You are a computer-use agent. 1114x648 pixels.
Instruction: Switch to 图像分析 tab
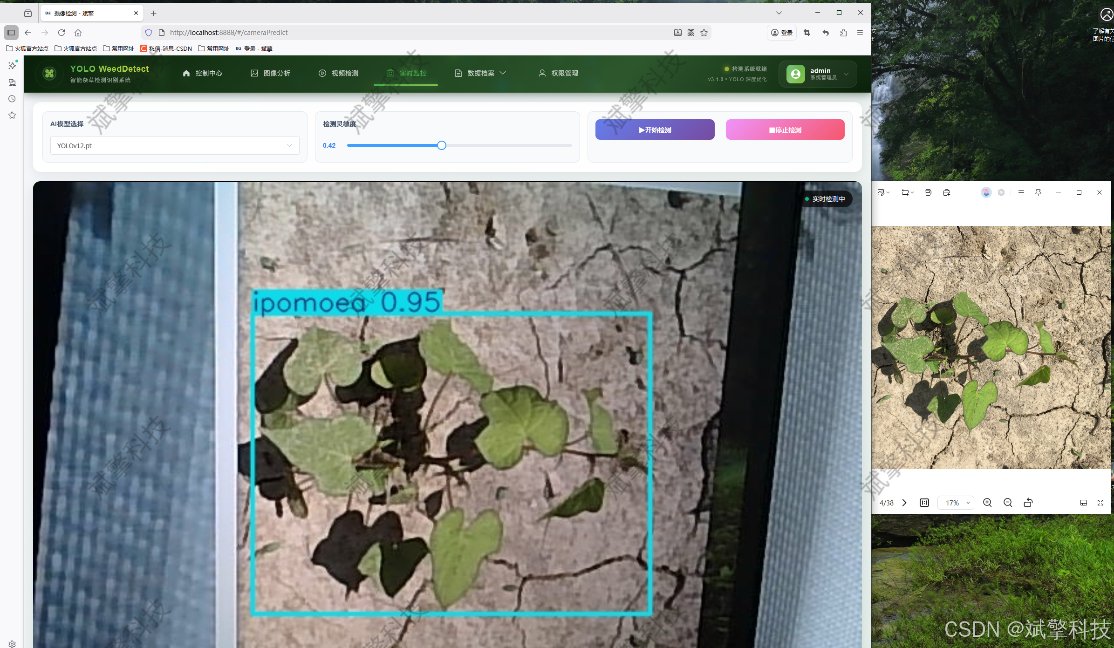(271, 73)
